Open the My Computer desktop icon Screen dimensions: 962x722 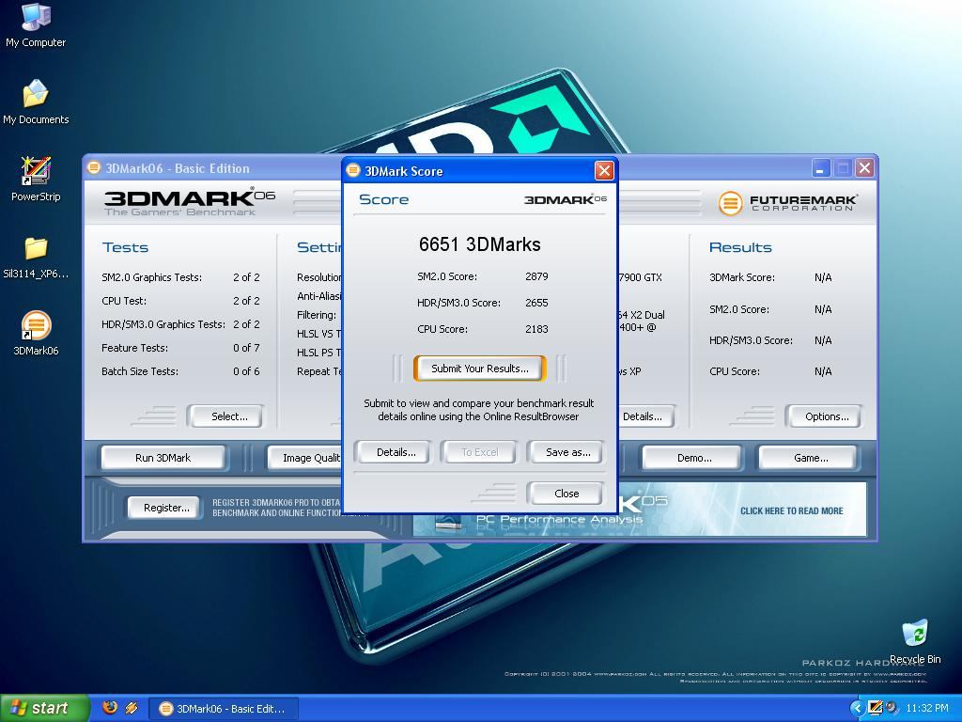36,24
